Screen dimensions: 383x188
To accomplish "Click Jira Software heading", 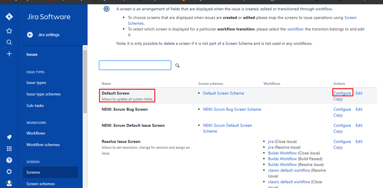I will (x=49, y=17).
